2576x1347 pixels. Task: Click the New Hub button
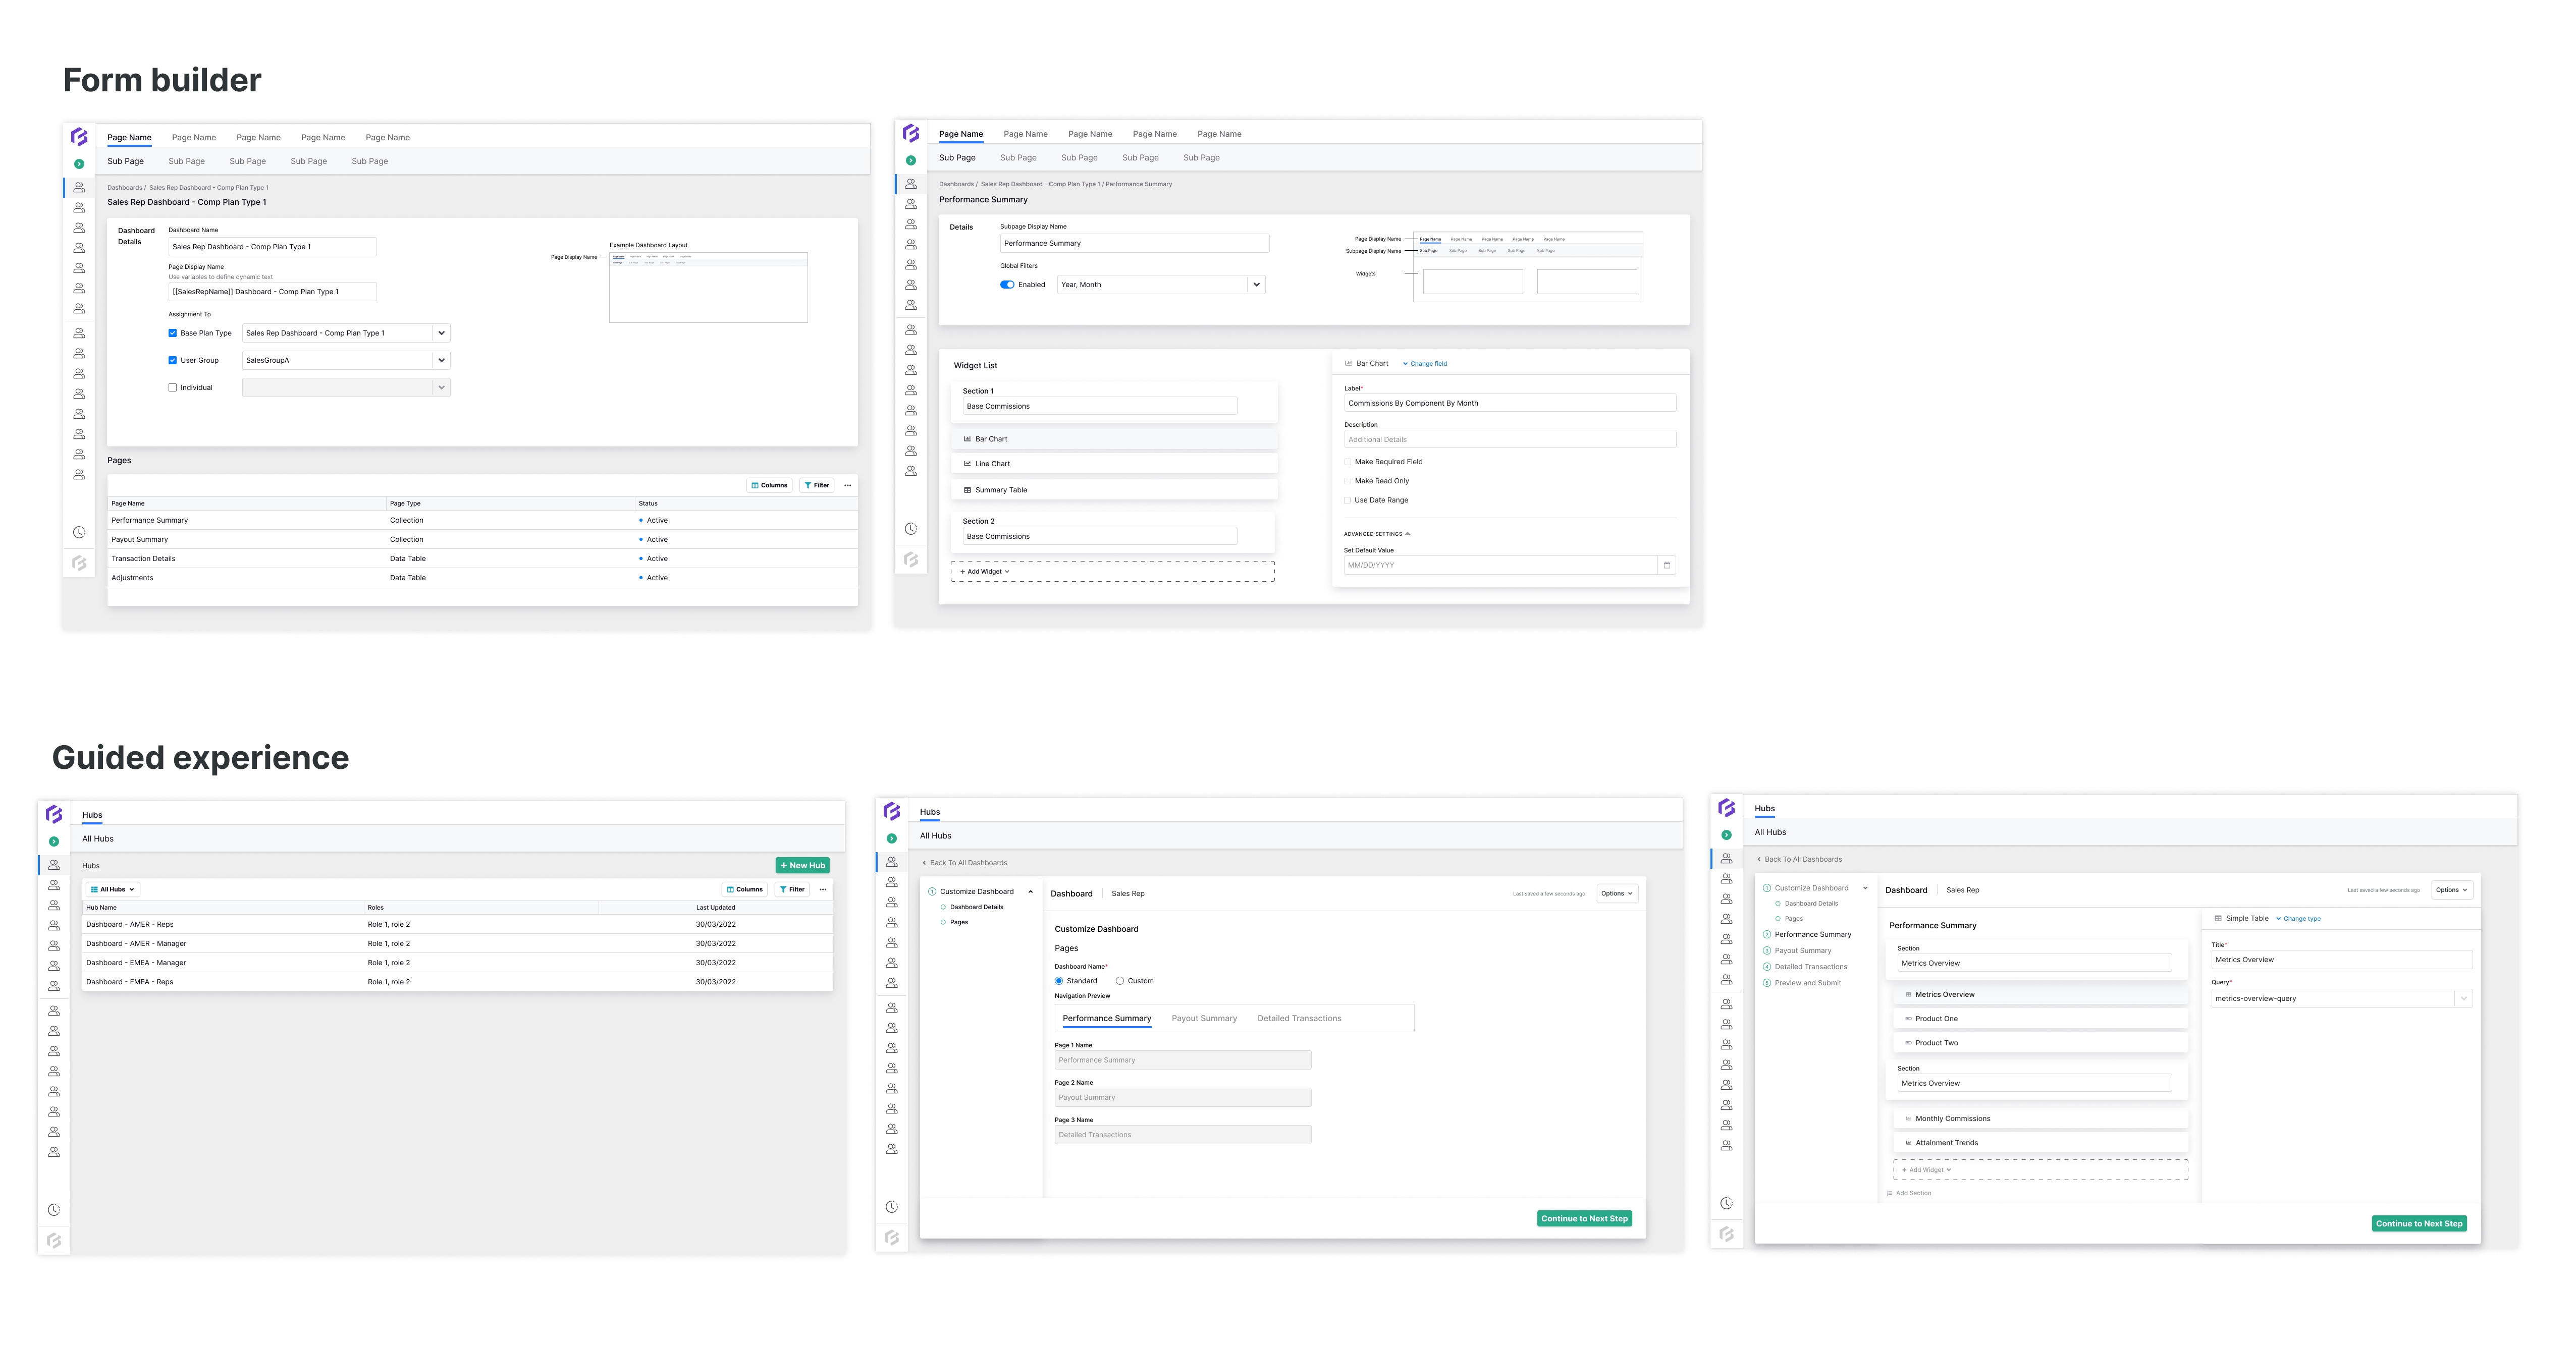coord(802,865)
